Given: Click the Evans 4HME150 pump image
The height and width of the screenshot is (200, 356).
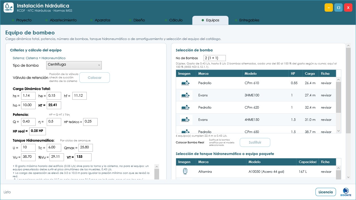Looking at the screenshot, I should pos(185,120).
